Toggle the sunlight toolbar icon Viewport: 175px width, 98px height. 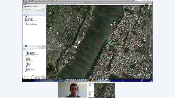(x=63, y=4)
